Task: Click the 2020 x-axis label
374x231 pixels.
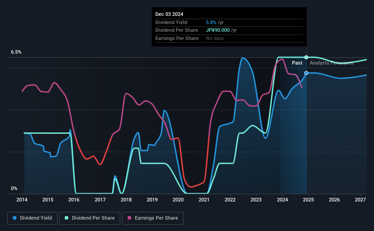Action: click(178, 200)
